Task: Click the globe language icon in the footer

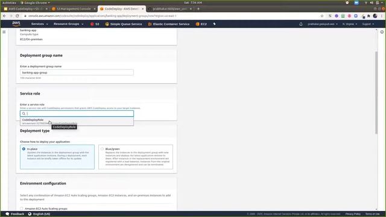Action: click(30, 214)
